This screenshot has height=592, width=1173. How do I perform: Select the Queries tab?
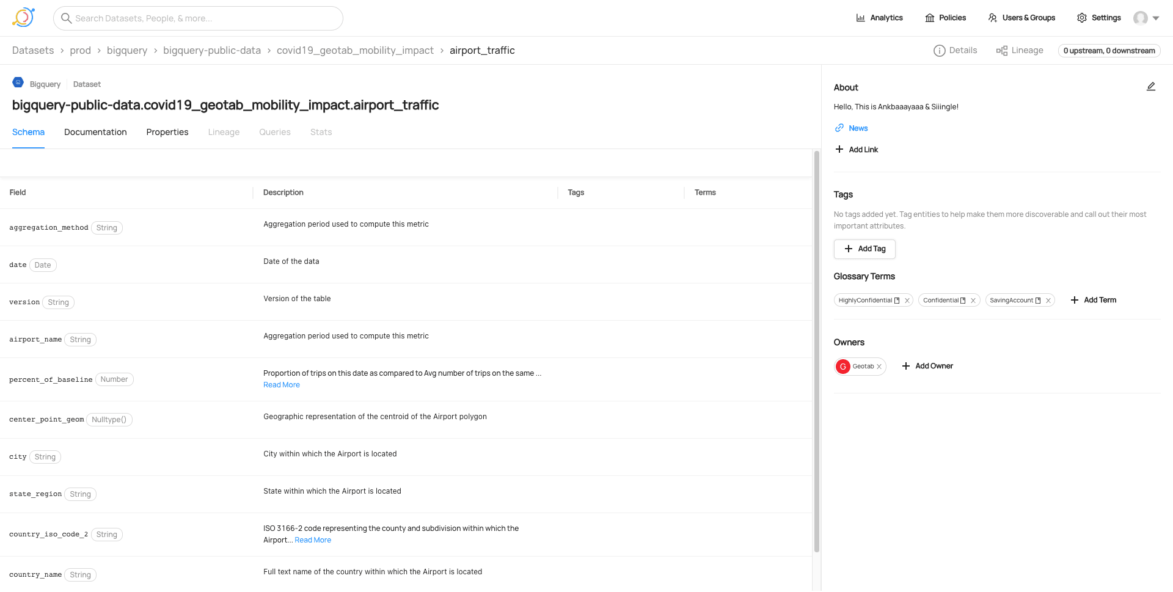tap(275, 132)
